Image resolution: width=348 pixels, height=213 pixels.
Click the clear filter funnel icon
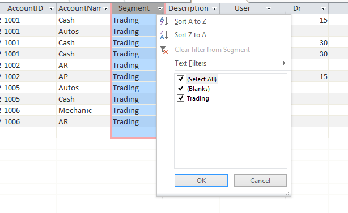coord(164,50)
